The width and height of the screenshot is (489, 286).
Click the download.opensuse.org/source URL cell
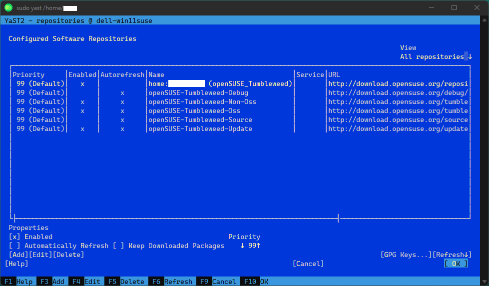click(x=398, y=120)
